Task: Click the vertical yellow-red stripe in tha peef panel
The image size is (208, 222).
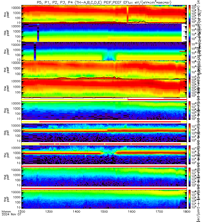Action: [128, 14]
